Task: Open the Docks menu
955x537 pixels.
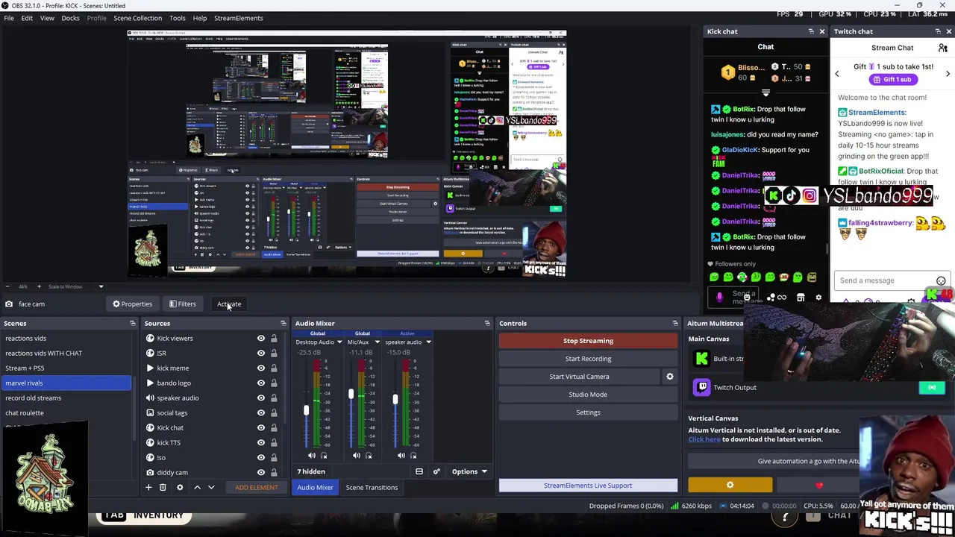Action: point(70,18)
